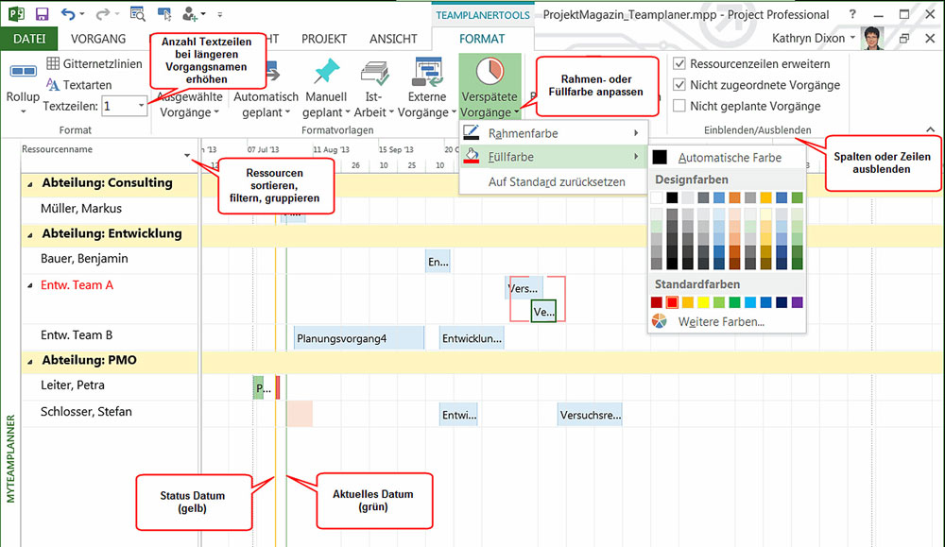Click the Rollup icon in the ribbon
The width and height of the screenshot is (945, 547).
(23, 72)
